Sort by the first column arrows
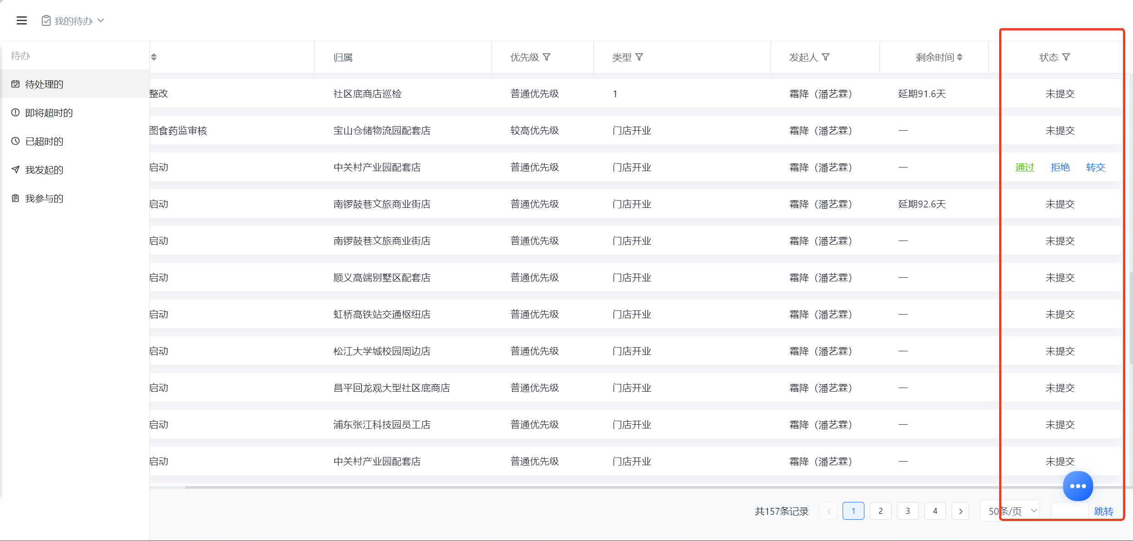Screen dimensions: 1133x541 (154, 57)
